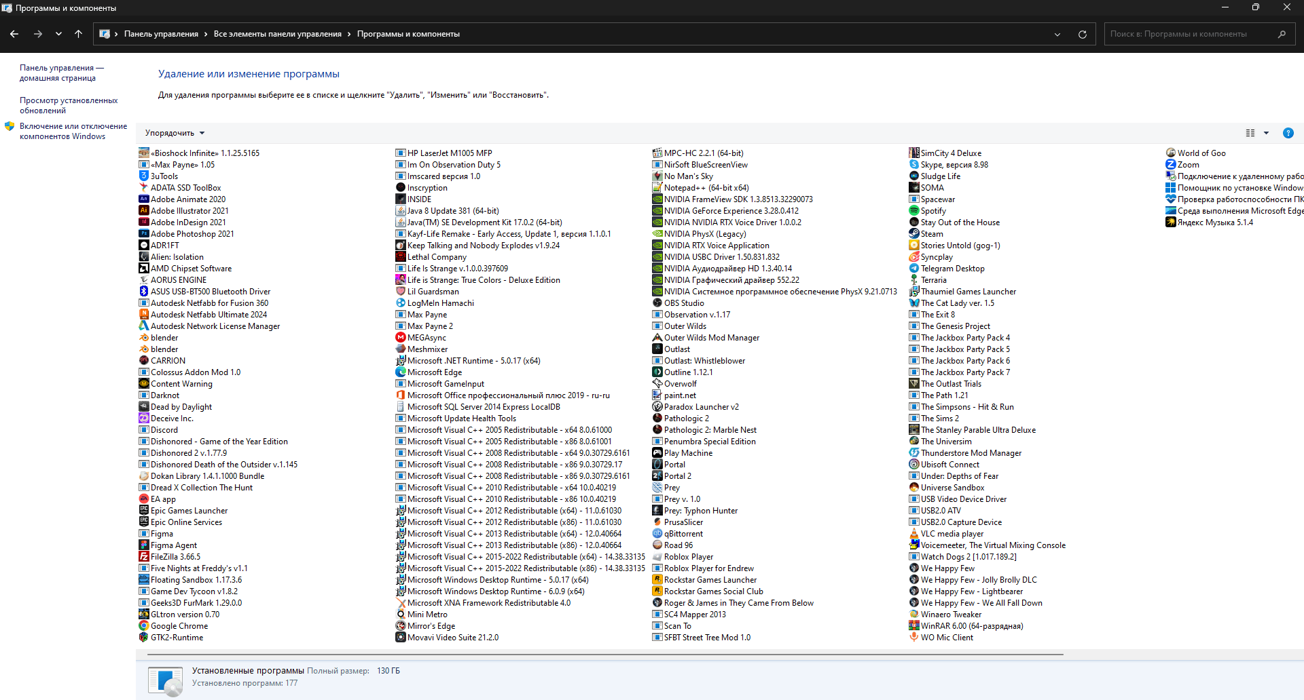
Task: Select The Stanley Parable Ultra Deluxe
Action: click(x=973, y=430)
